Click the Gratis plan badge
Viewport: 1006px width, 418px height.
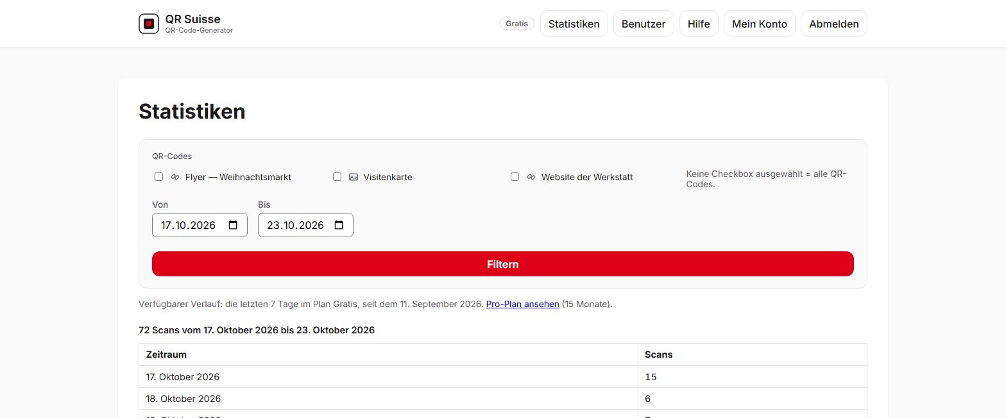(x=517, y=24)
